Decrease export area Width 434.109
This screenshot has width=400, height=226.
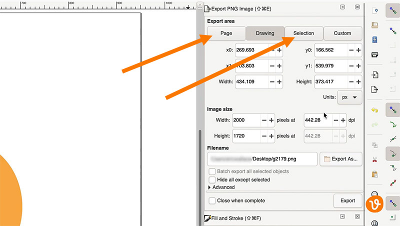[272, 81]
